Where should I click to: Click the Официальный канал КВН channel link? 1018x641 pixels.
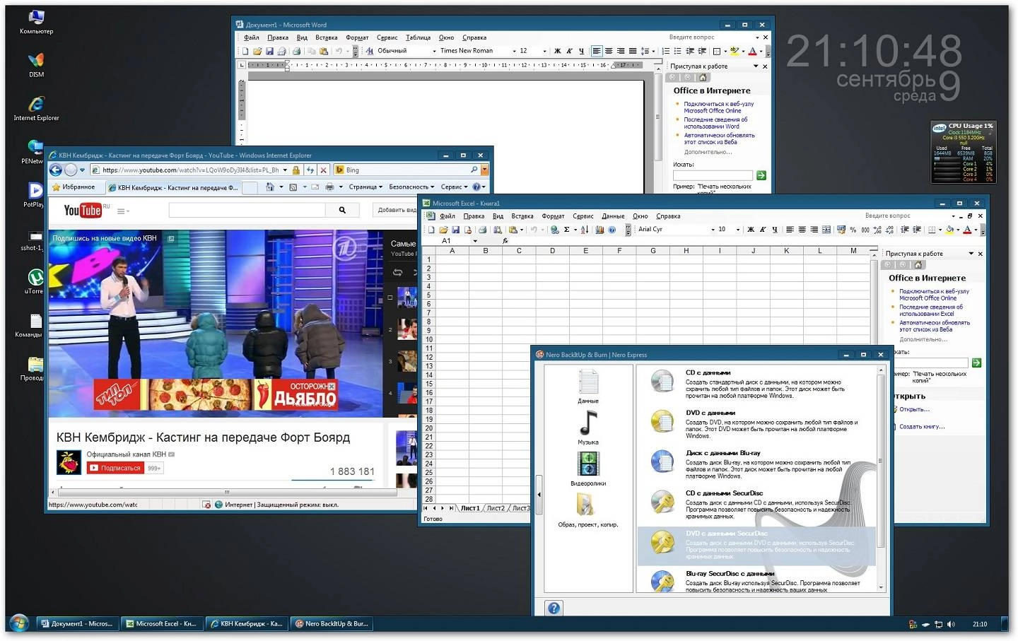click(x=126, y=454)
